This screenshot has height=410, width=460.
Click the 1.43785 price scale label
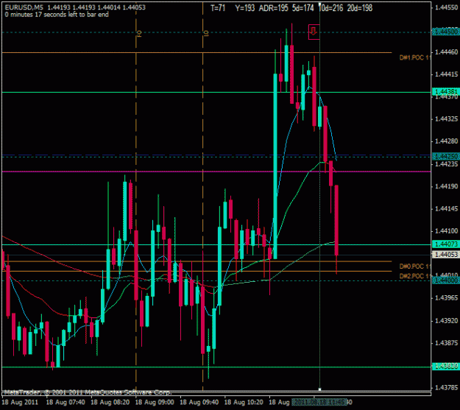tap(447, 388)
